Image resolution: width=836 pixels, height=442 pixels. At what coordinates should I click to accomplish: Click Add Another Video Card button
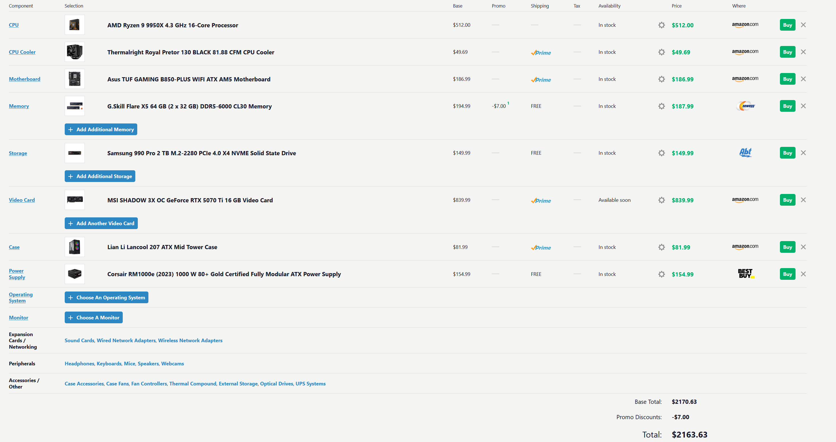[101, 223]
